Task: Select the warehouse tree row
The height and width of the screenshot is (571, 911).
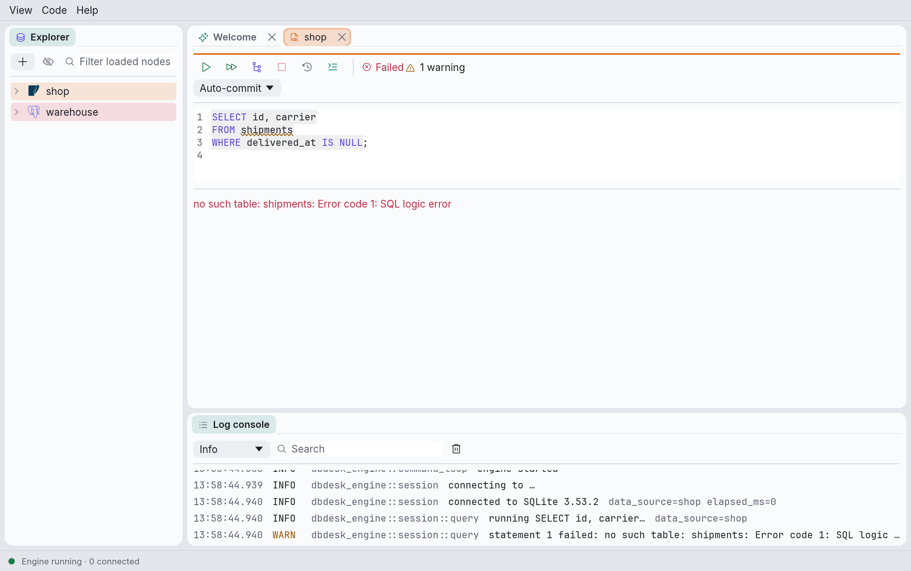Action: pyautogui.click(x=93, y=112)
